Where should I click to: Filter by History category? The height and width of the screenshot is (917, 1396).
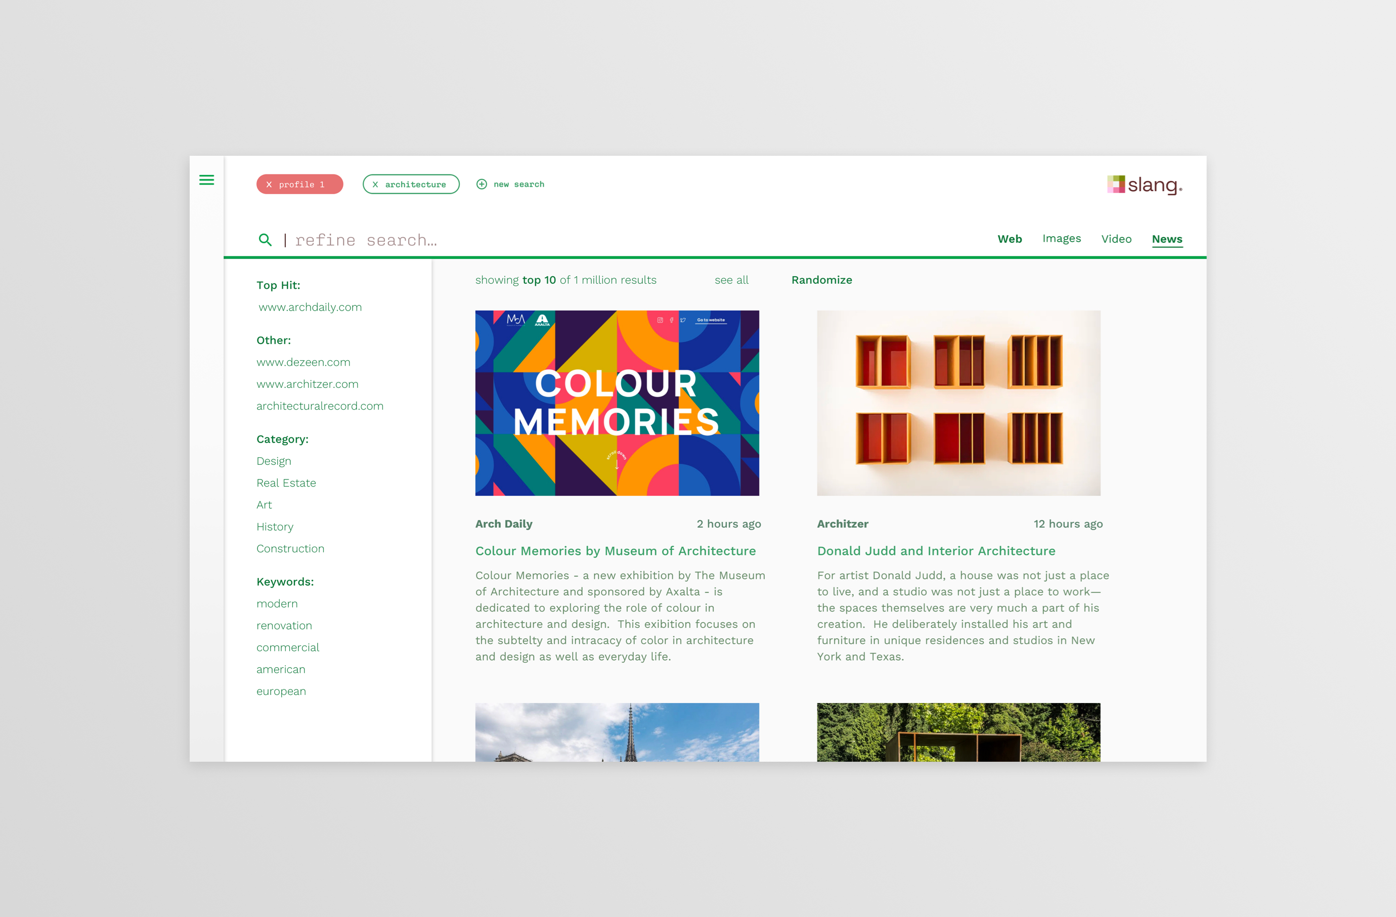pos(275,527)
